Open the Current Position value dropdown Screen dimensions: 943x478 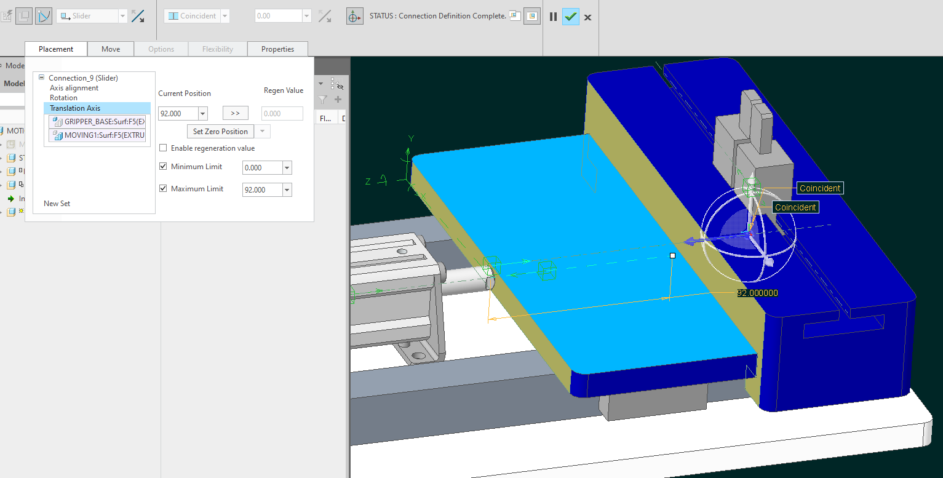coord(202,114)
